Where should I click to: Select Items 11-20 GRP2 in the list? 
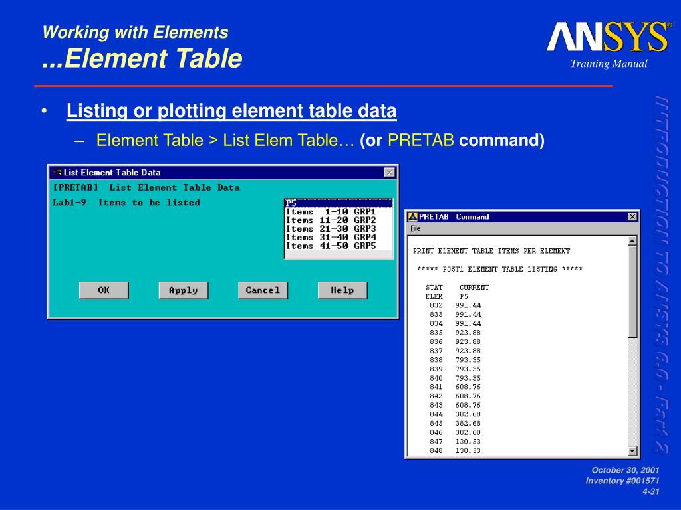pos(331,220)
